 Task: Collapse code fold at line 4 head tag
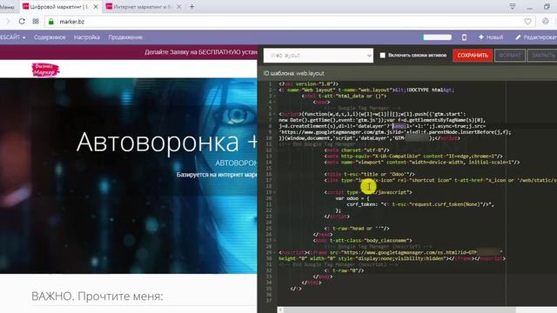click(275, 103)
